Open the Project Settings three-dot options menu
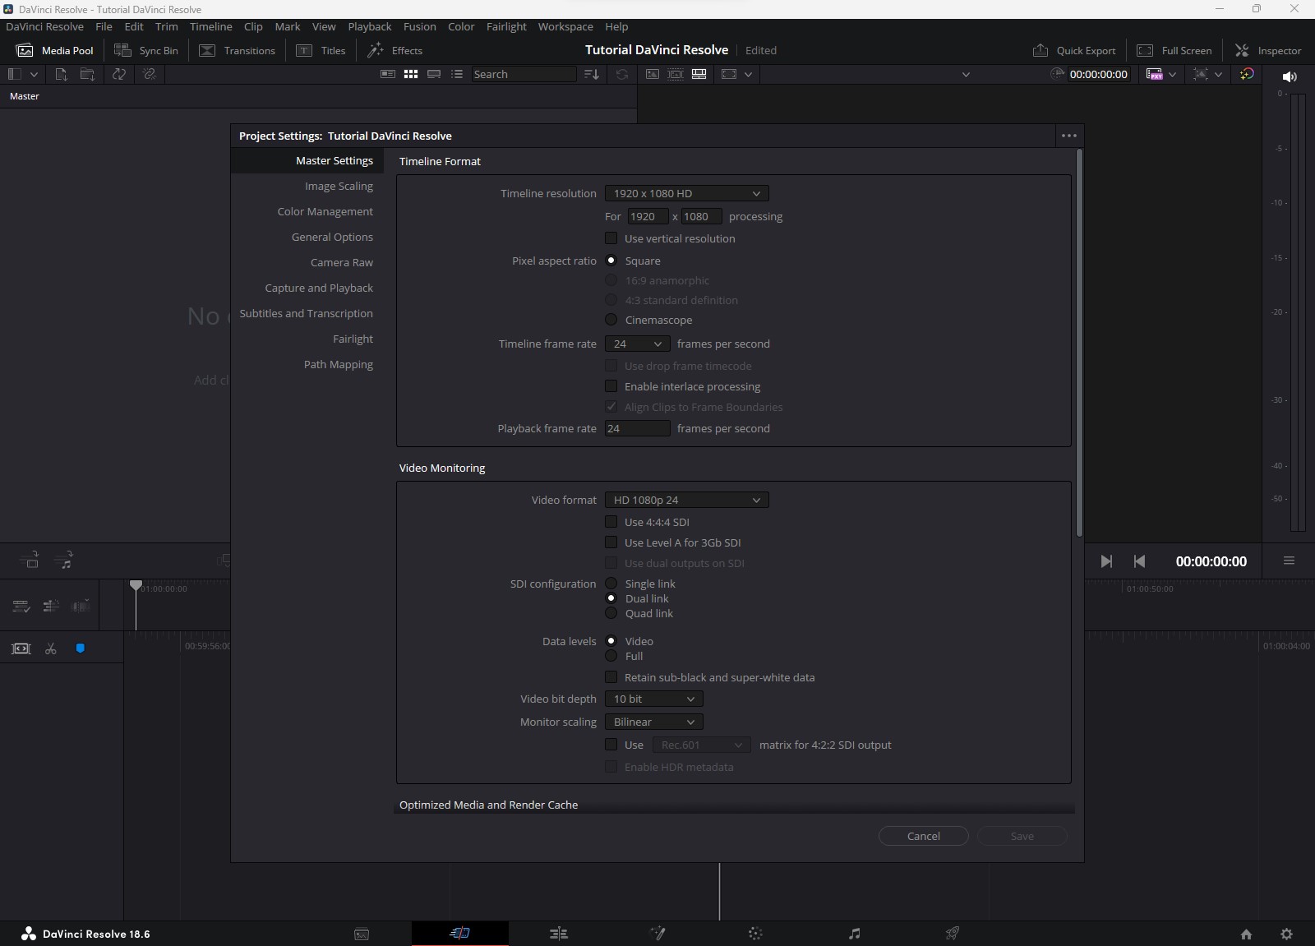 pyautogui.click(x=1068, y=136)
